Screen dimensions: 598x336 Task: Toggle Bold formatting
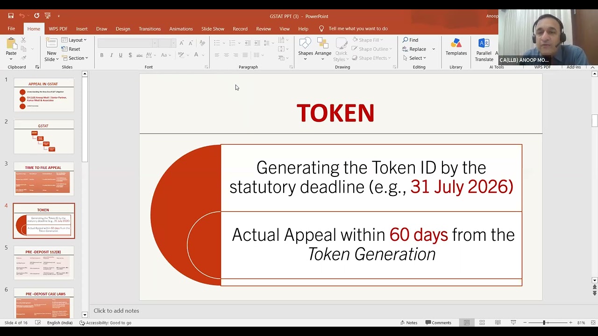tap(102, 55)
